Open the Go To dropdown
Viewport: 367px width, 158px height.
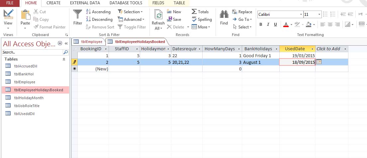coord(242,20)
